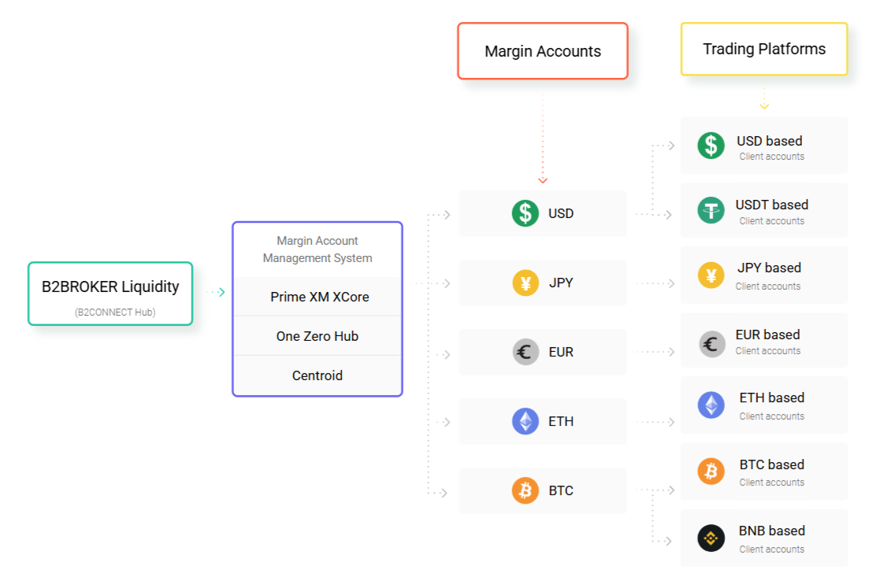The height and width of the screenshot is (577, 869).
Task: Click the 'USD based' title text
Action: click(770, 141)
